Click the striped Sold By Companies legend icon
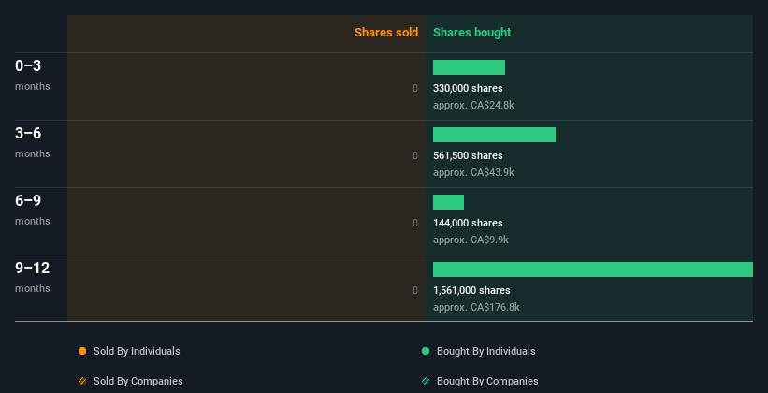 coord(82,381)
